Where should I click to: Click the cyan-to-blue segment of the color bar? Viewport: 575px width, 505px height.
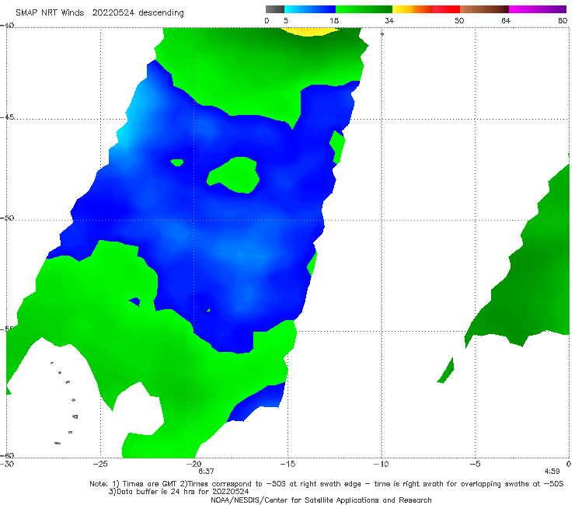point(310,9)
